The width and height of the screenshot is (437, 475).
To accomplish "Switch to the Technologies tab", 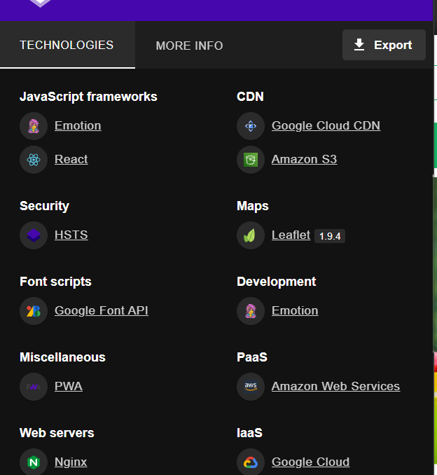I will click(67, 45).
